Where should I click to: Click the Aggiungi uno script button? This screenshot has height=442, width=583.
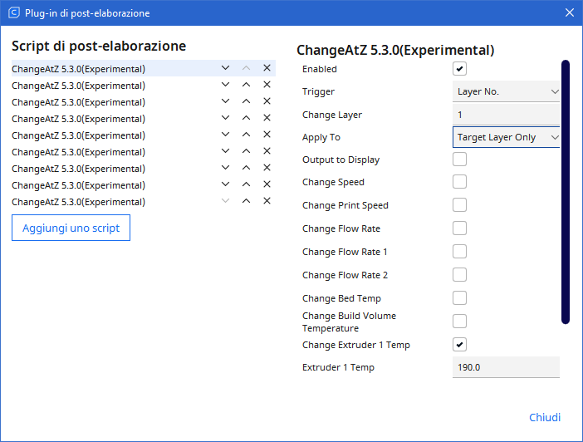coord(71,228)
